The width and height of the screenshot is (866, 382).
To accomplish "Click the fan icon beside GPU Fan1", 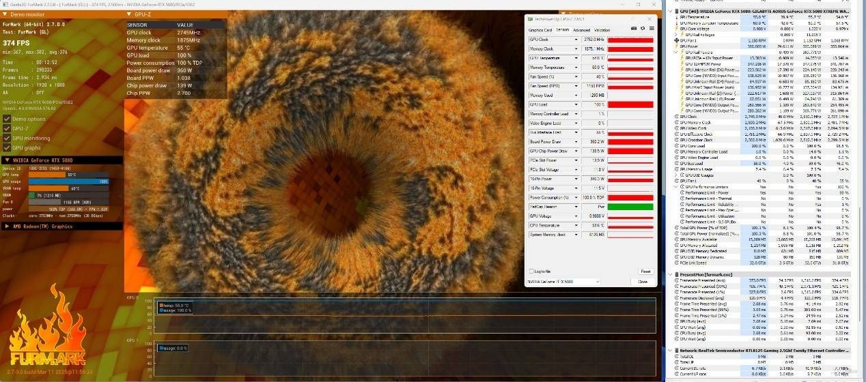I will pyautogui.click(x=677, y=40).
